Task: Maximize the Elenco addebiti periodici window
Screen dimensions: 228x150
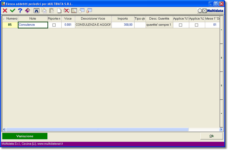Action: [216, 4]
